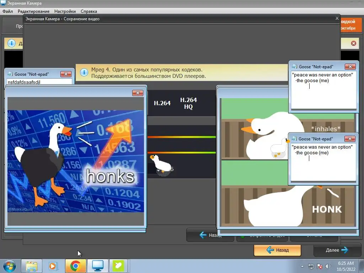The image size is (364, 273).
Task: Close the Сохранение видео dialog
Action: pyautogui.click(x=337, y=18)
